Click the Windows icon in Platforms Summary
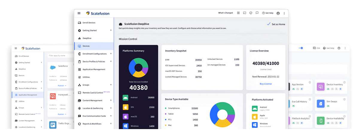The height and width of the screenshot is (132, 359). (126, 126)
